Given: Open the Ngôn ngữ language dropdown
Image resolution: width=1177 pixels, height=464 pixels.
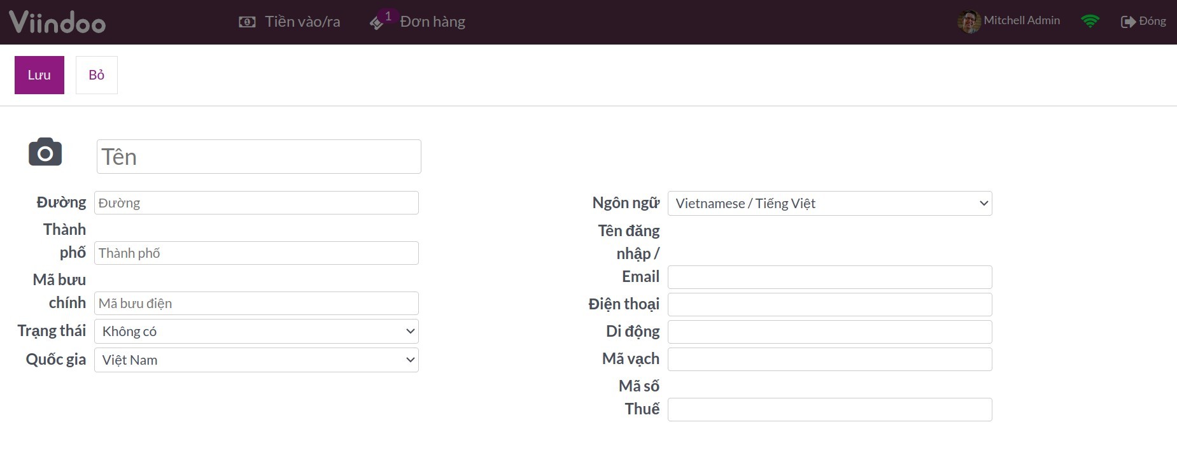Looking at the screenshot, I should tap(830, 204).
